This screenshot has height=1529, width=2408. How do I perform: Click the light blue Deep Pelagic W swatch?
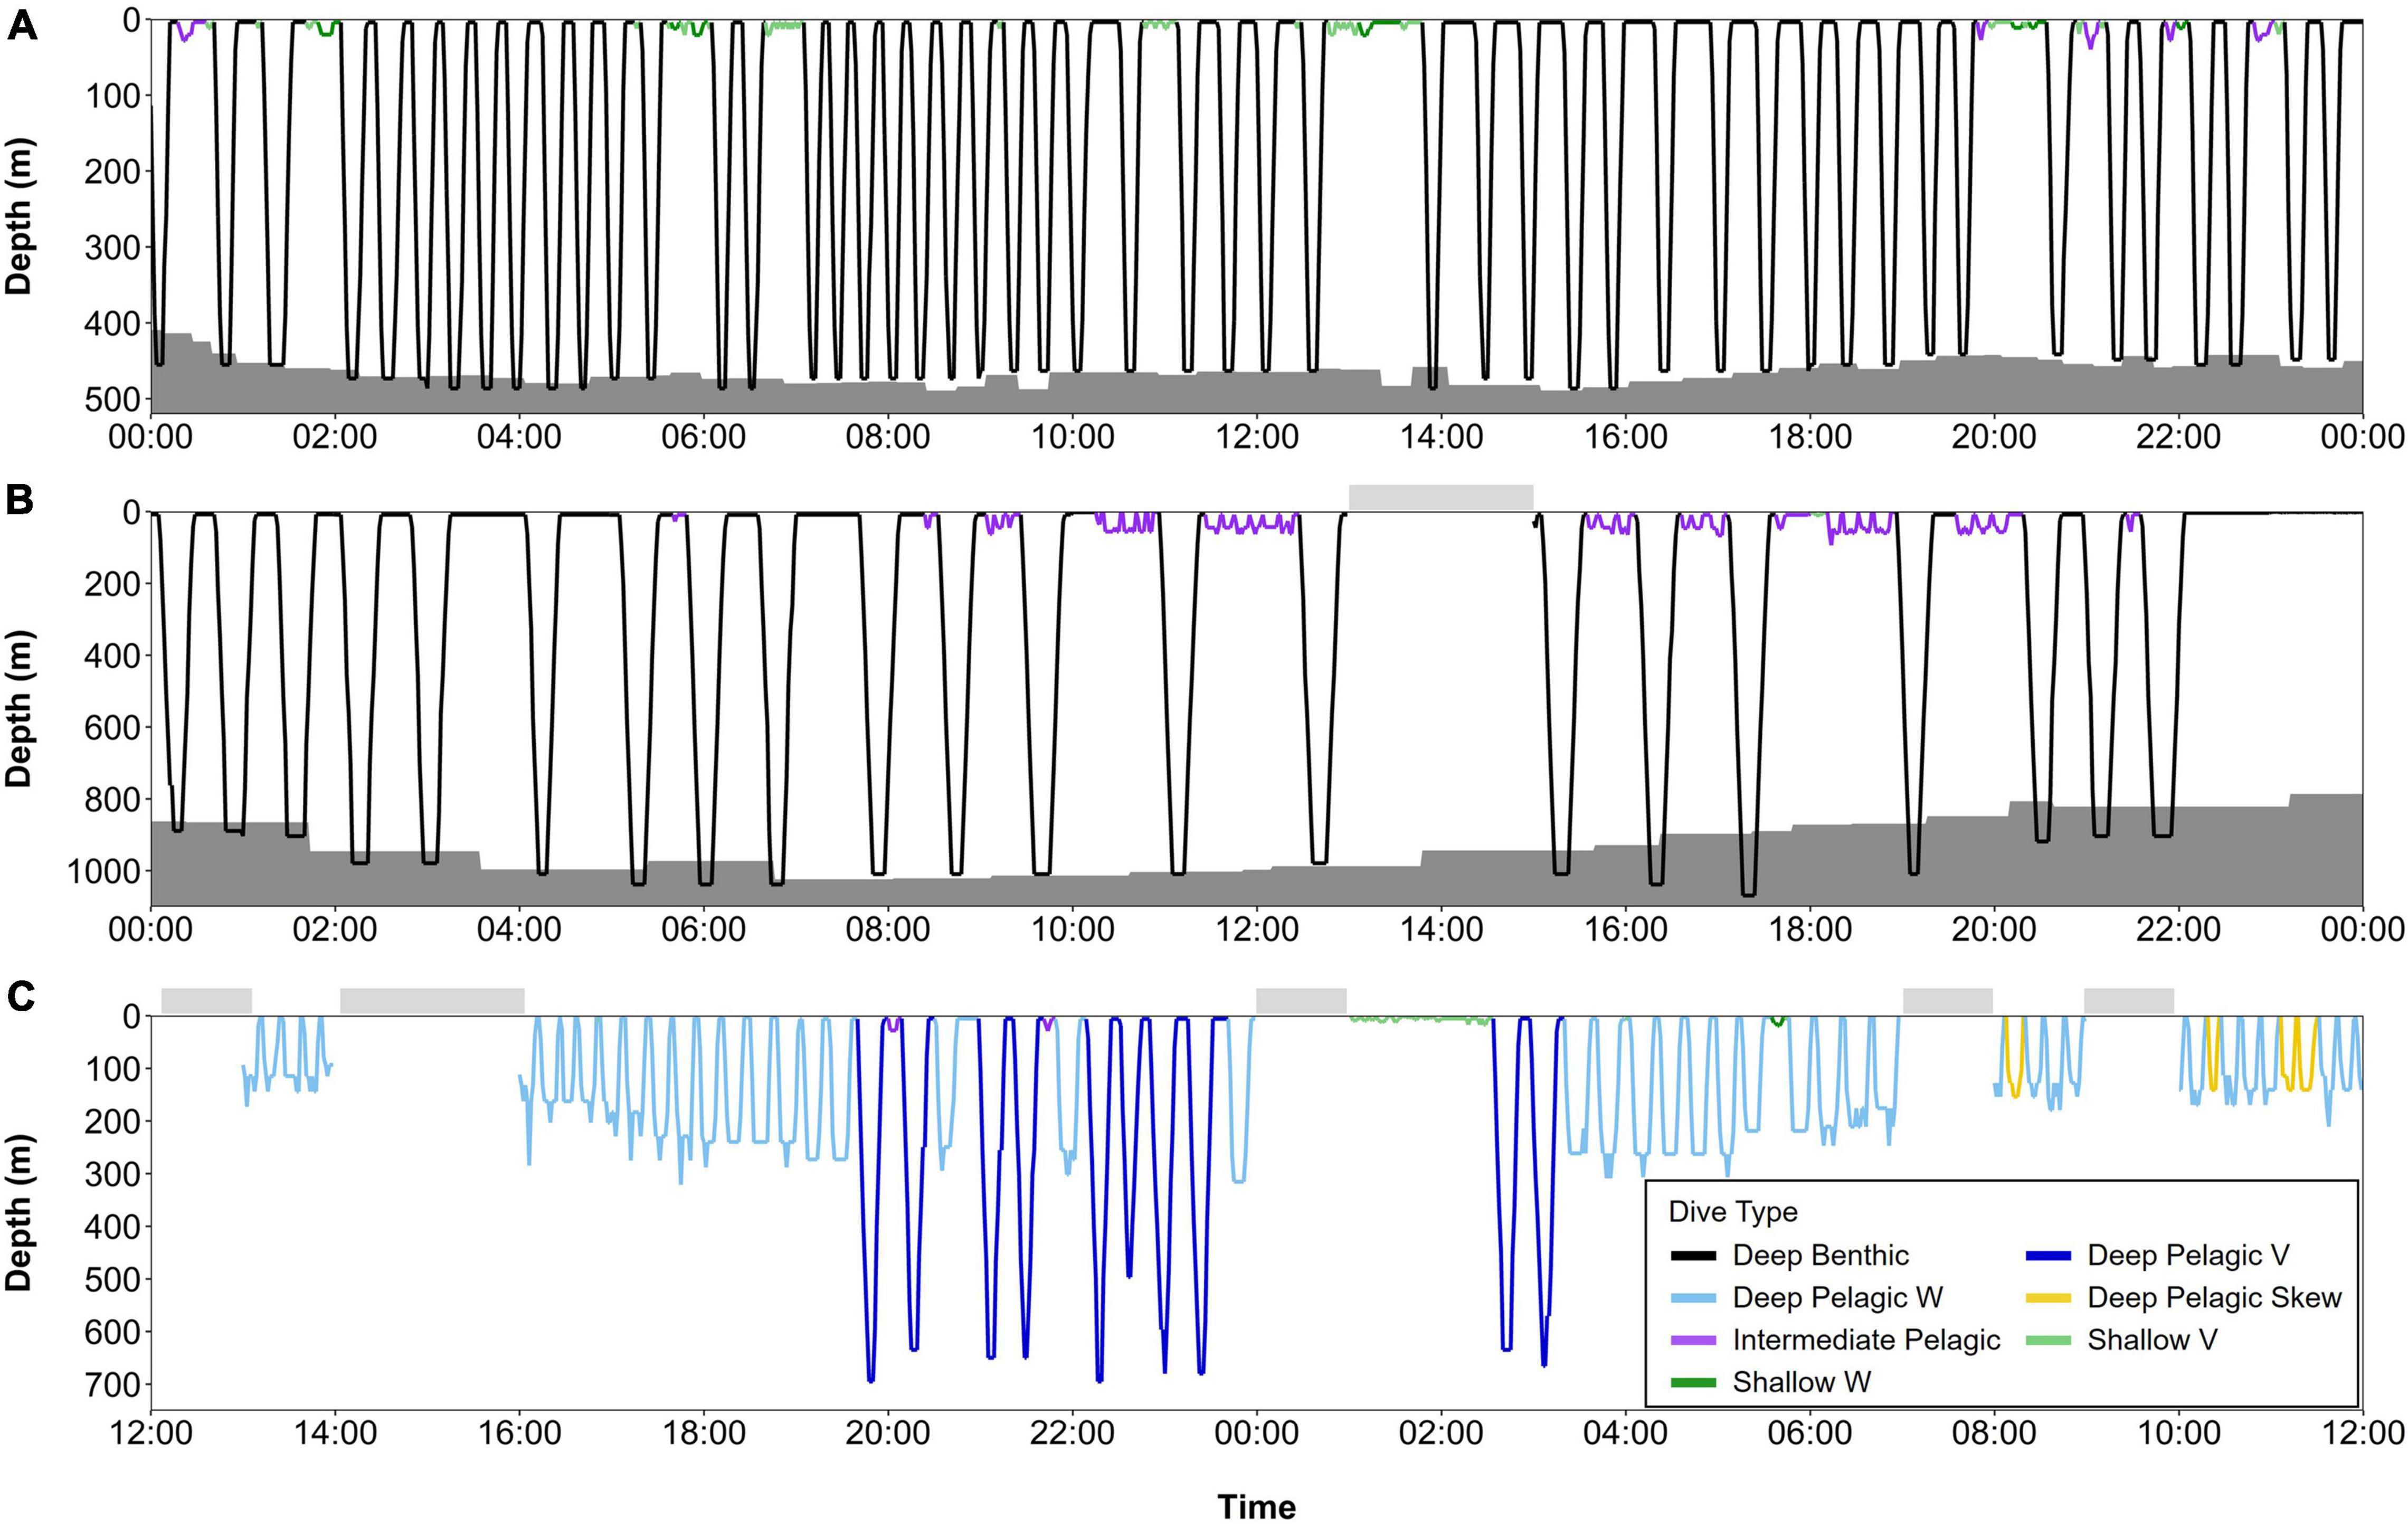click(x=1693, y=1298)
